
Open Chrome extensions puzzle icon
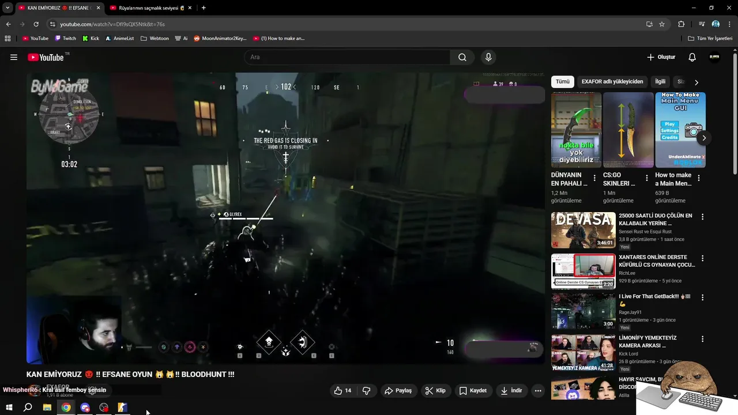[681, 24]
